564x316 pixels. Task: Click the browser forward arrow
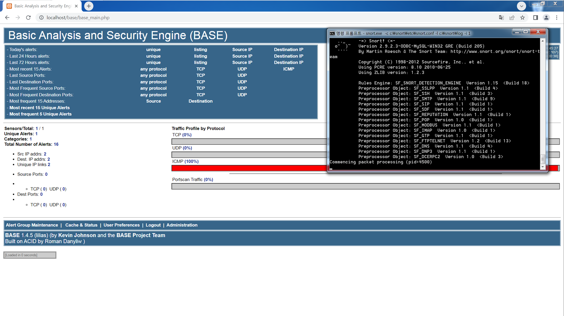click(18, 18)
